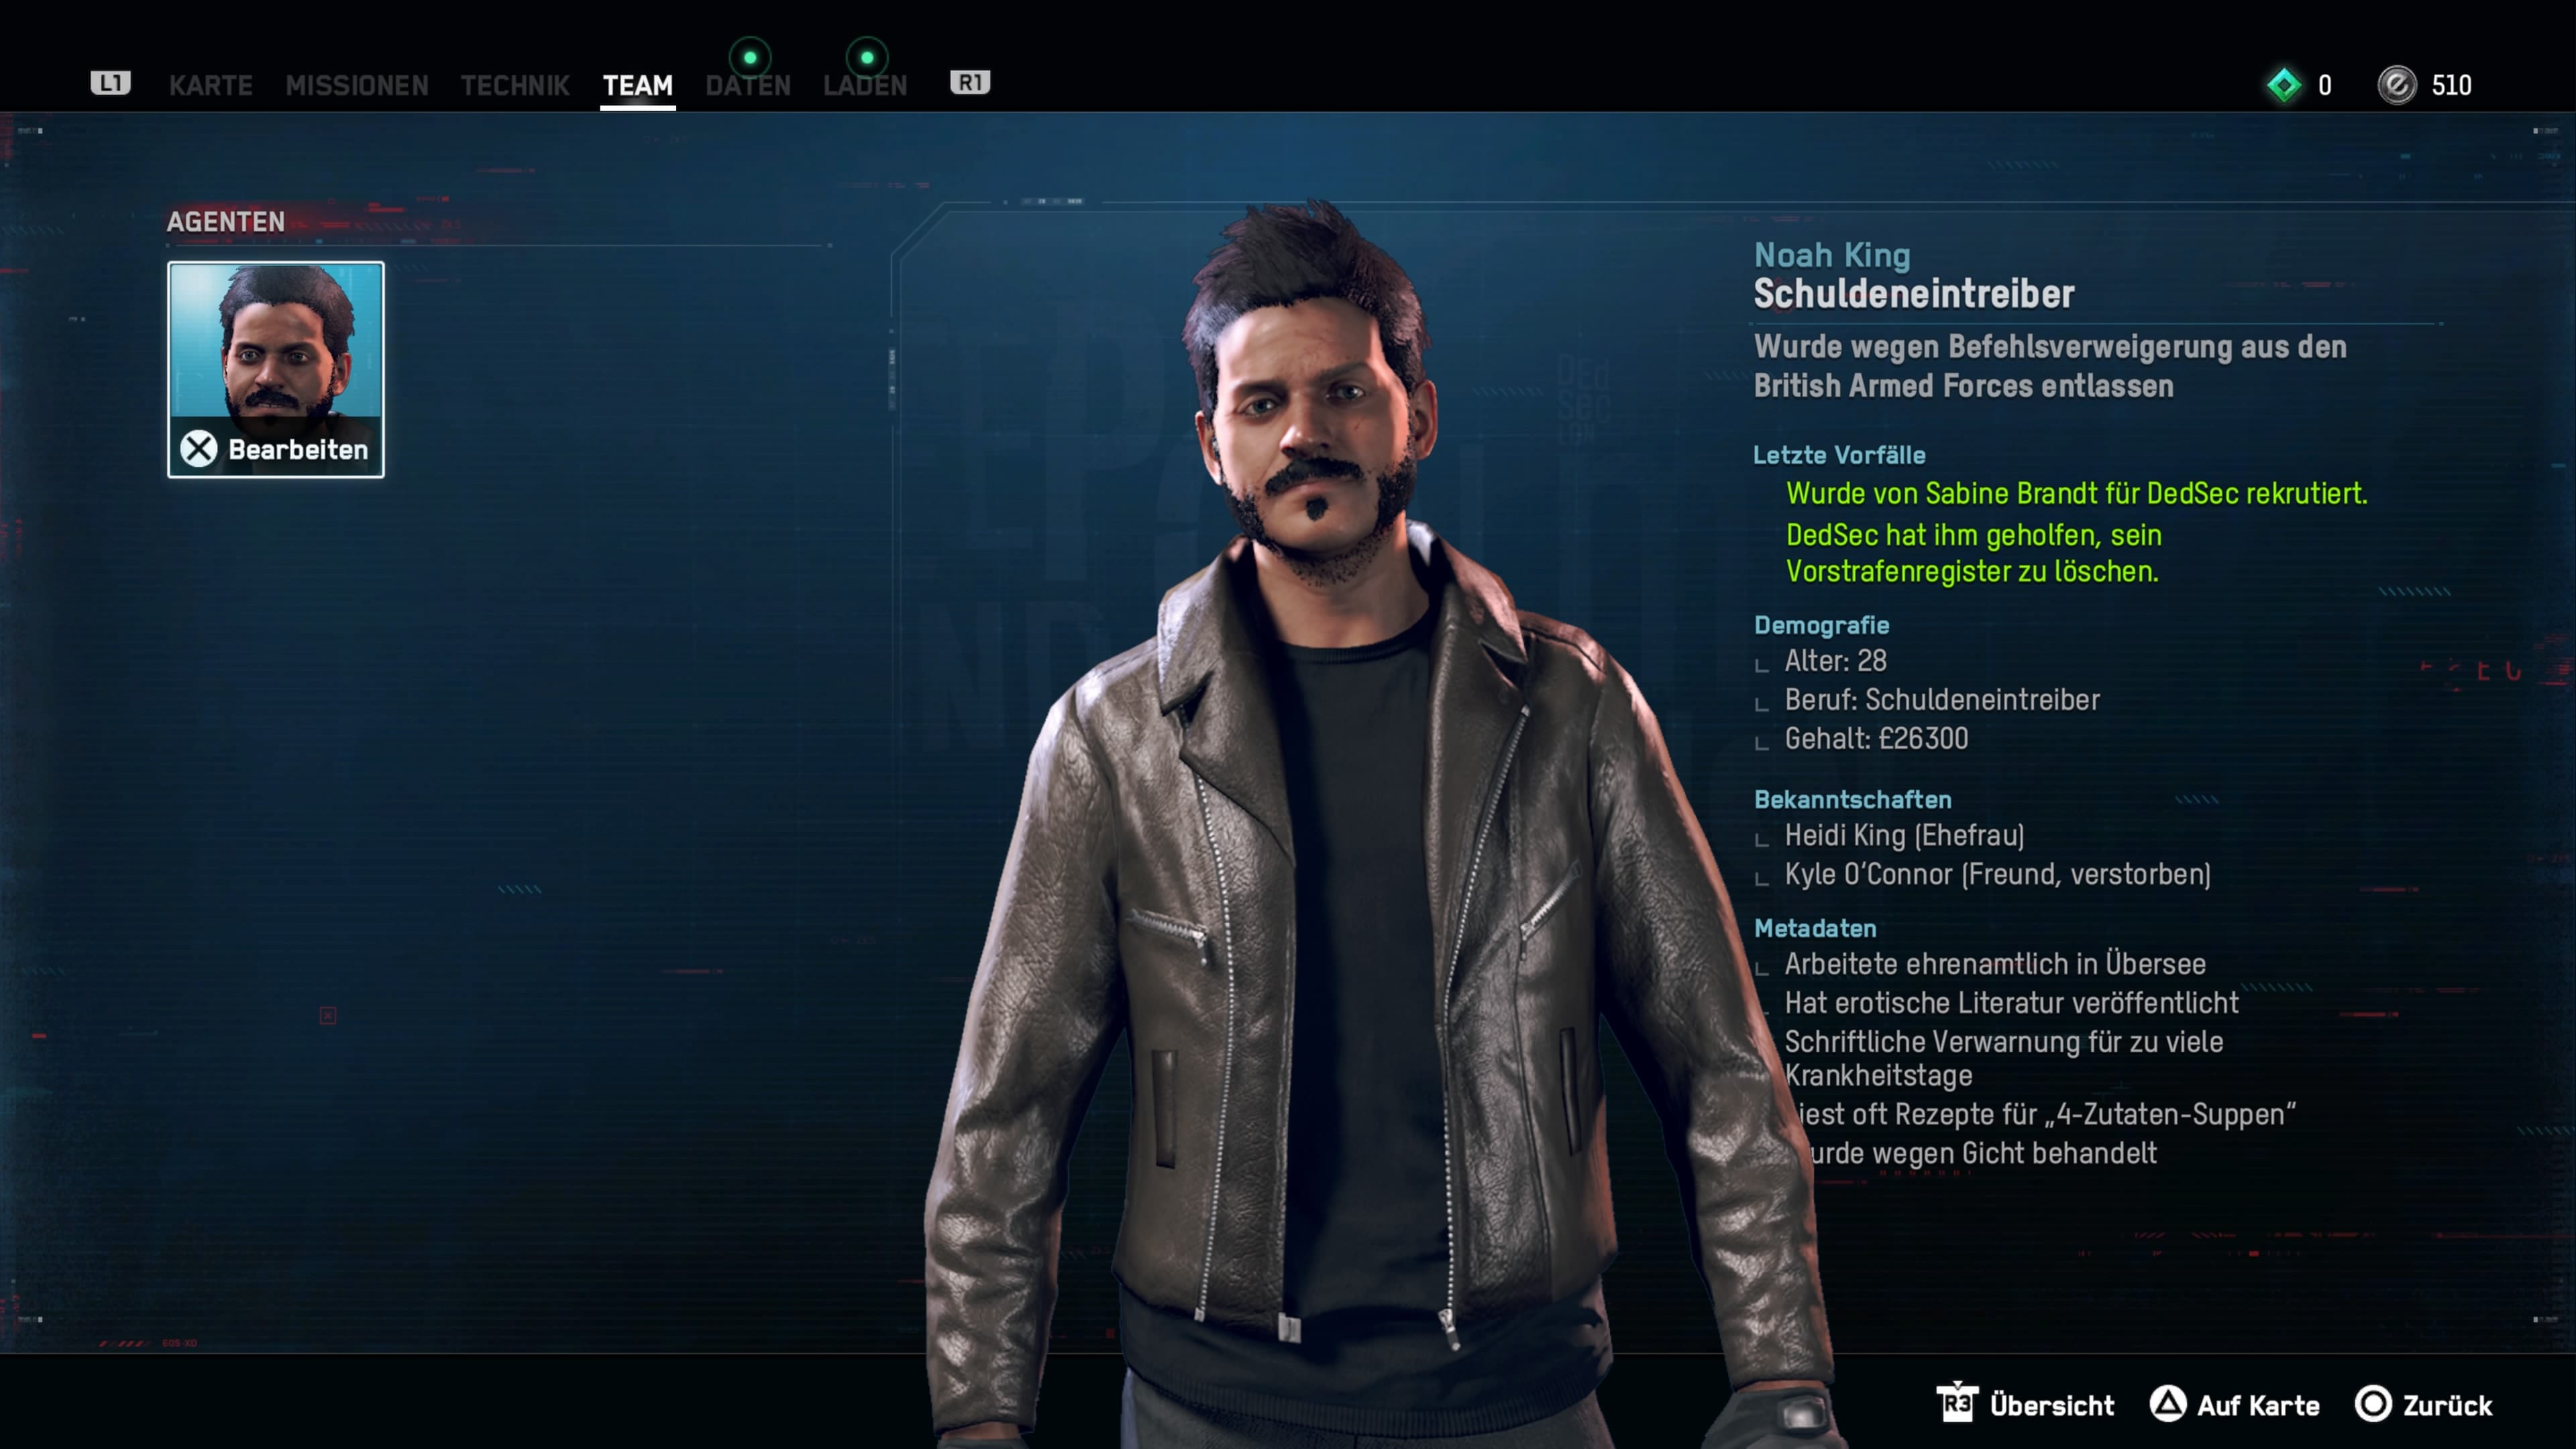The width and height of the screenshot is (2576, 1449).
Task: Click the R3 stick icon for Übersicht
Action: click(x=1957, y=1404)
